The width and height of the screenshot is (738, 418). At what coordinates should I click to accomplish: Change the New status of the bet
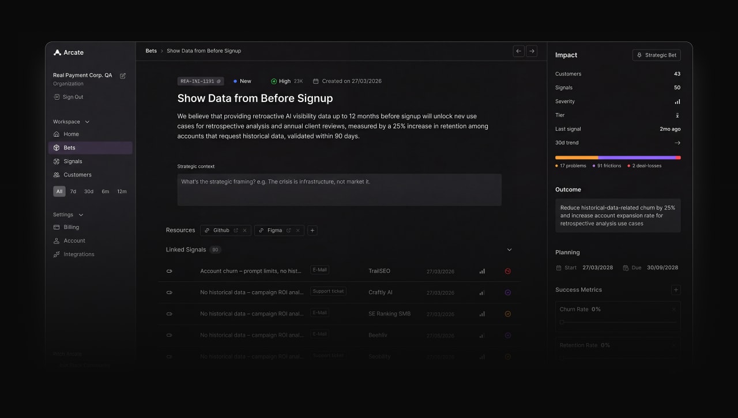coord(242,81)
